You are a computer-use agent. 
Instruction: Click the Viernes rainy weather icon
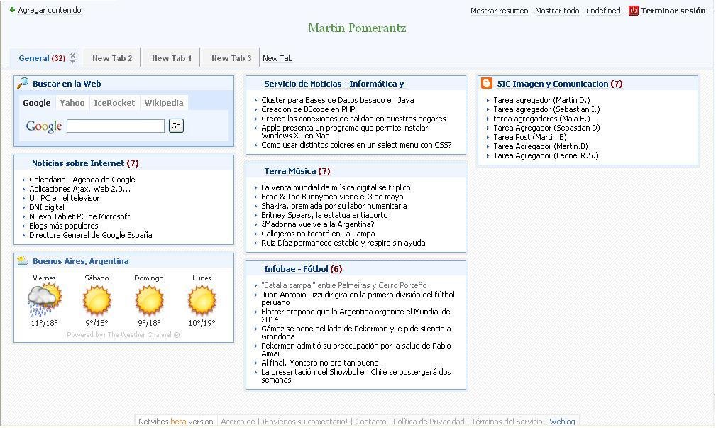point(44,300)
